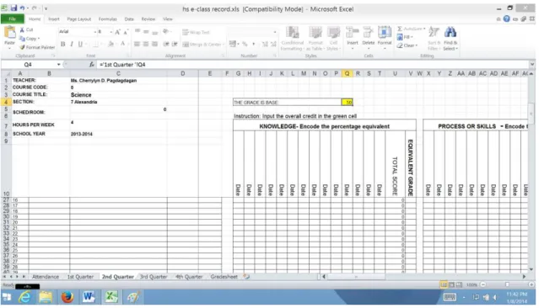Toggle Align Text Left
The width and height of the screenshot is (539, 308).
coord(137,44)
